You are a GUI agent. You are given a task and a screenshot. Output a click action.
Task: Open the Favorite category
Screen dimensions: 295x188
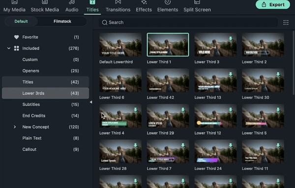pyautogui.click(x=46, y=37)
